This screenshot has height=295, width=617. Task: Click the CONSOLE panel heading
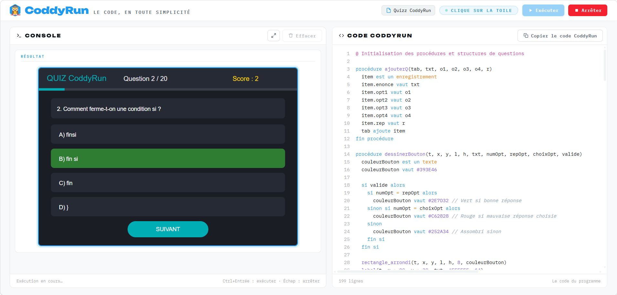point(43,35)
